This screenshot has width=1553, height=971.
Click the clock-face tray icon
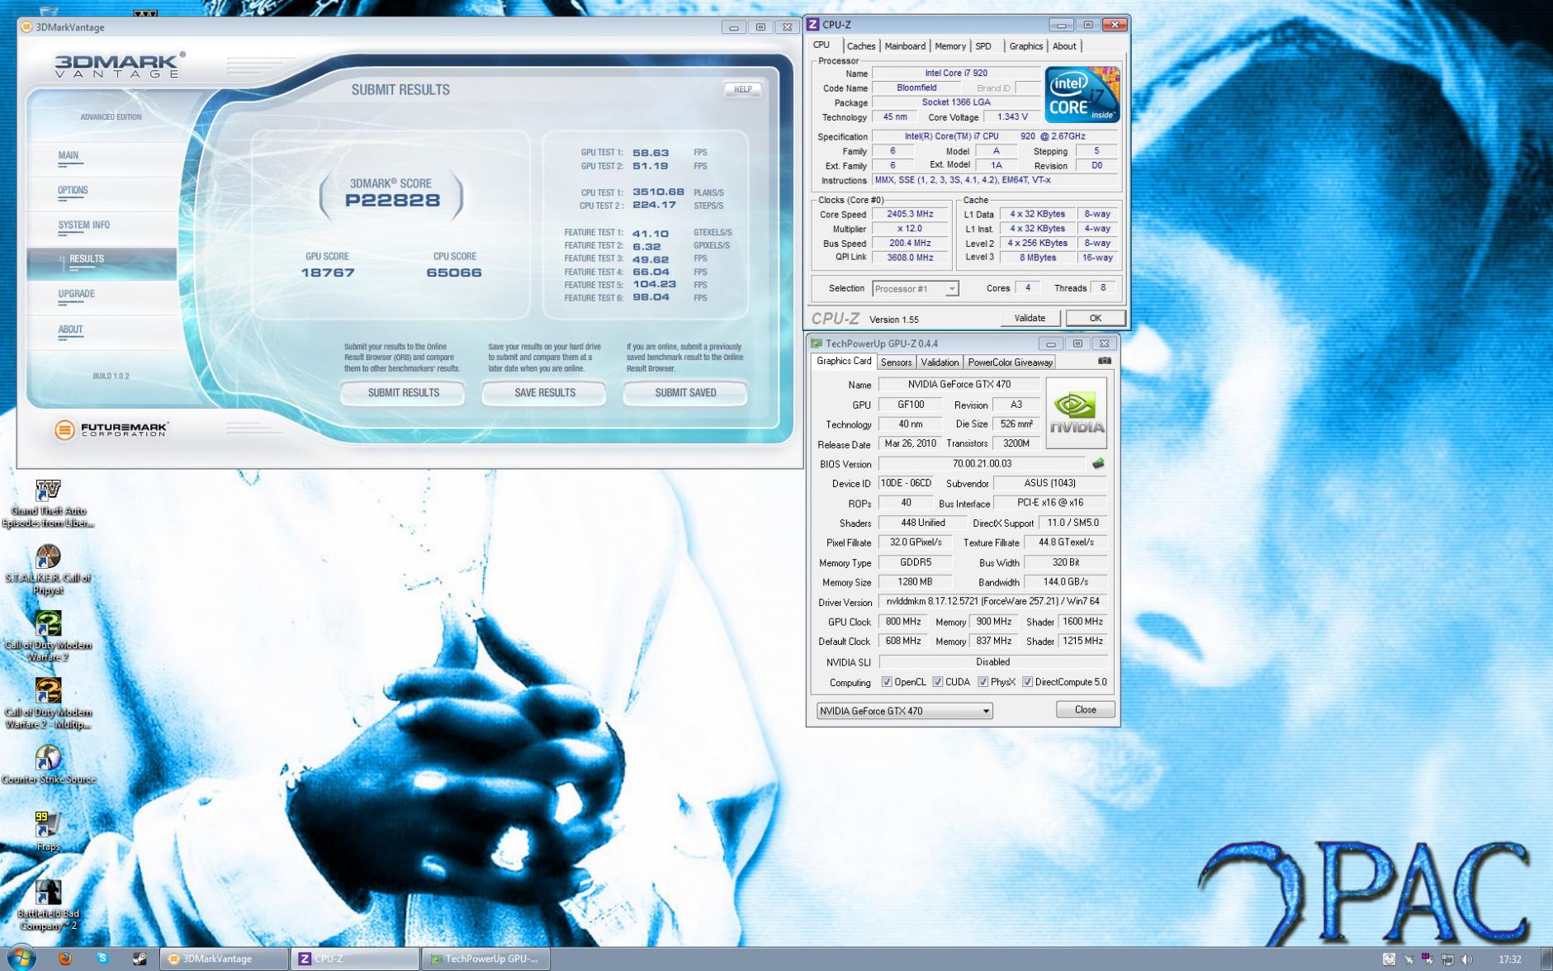pyautogui.click(x=1389, y=959)
